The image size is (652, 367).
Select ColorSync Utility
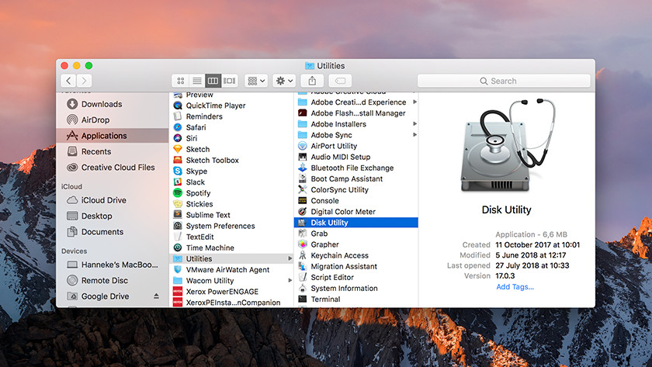tap(356, 189)
